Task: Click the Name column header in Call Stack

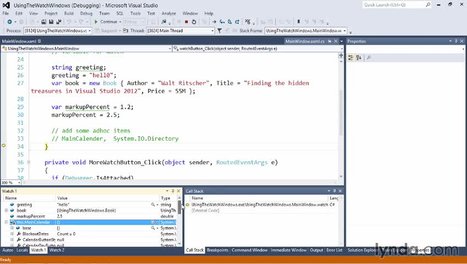Action: coord(258,198)
